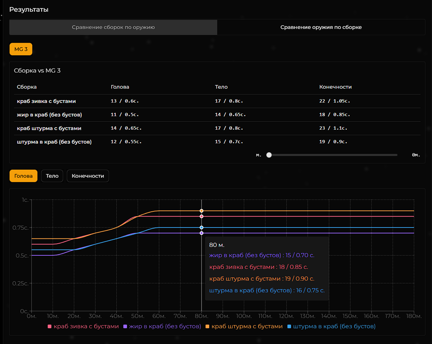Switch chart to Конечности
432x344 pixels.
tap(88, 176)
